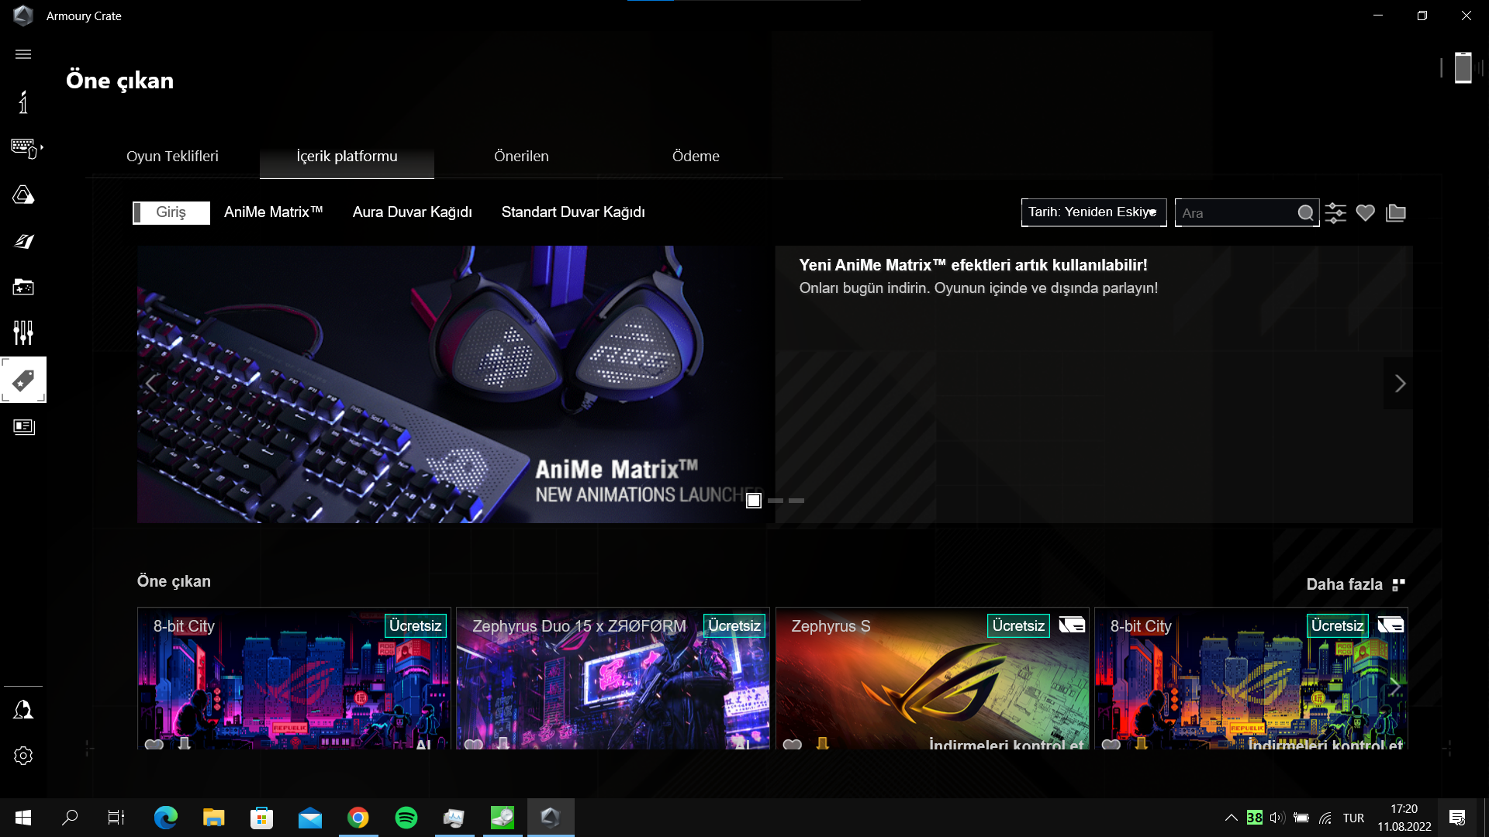The width and height of the screenshot is (1489, 837).
Task: Open the Scenario Profiles sliders icon
Action: point(23,332)
